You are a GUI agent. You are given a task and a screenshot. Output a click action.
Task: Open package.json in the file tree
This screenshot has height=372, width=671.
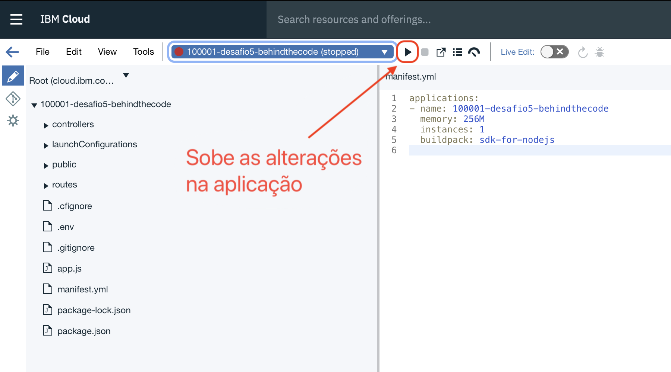84,331
